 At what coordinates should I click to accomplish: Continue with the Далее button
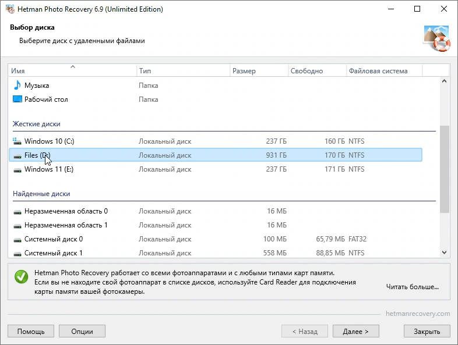[356, 331]
